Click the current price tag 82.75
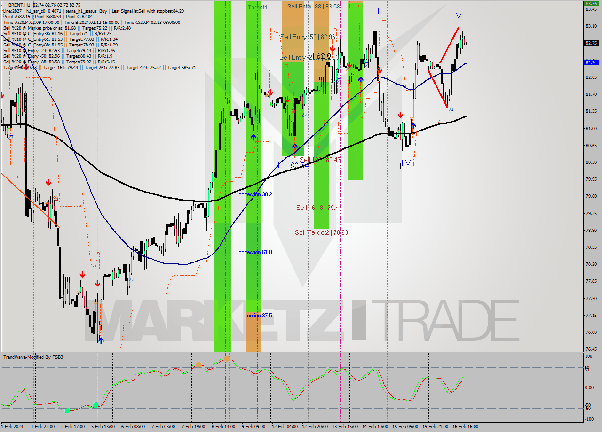Image resolution: width=602 pixels, height=432 pixels. pos(591,43)
